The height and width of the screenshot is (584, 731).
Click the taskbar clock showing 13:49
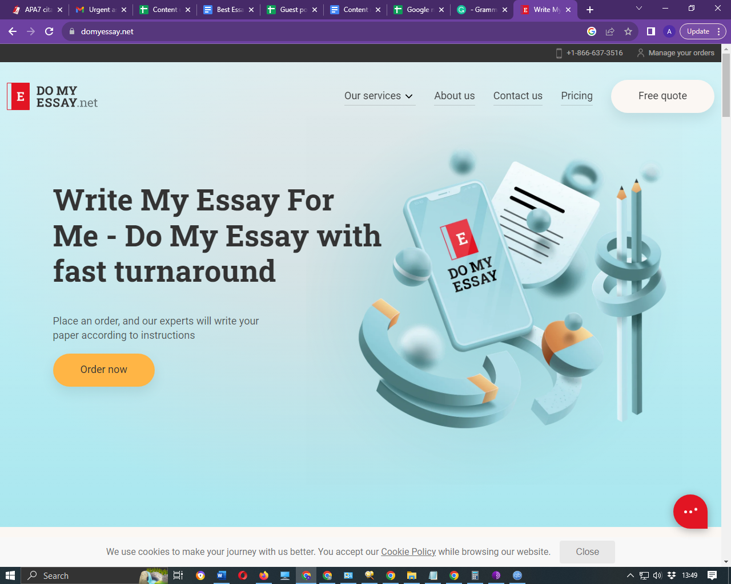coord(689,575)
